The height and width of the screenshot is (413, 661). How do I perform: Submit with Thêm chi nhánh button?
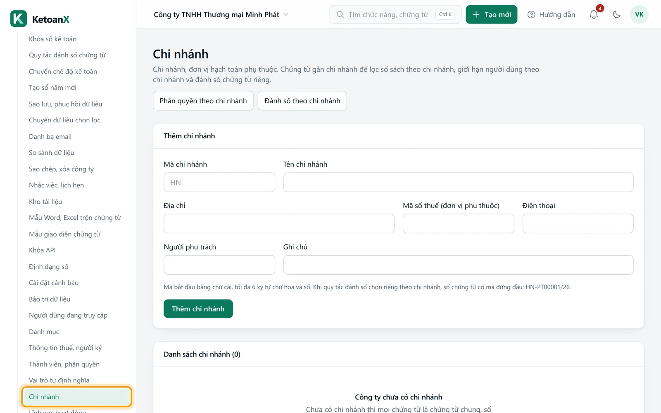click(x=198, y=309)
